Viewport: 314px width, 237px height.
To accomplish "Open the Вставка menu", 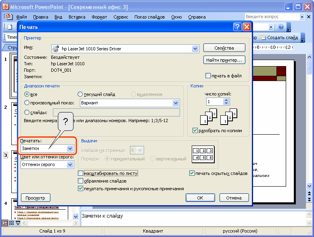I will pyautogui.click(x=77, y=17).
